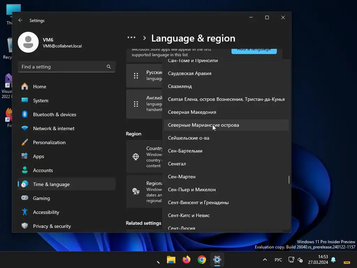Open Gaming settings category
This screenshot has width=357, height=268.
(x=67, y=198)
